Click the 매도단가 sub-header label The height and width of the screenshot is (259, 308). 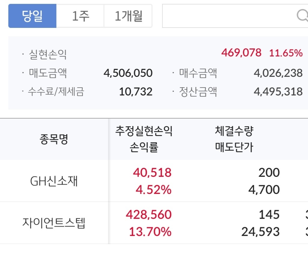click(x=234, y=147)
